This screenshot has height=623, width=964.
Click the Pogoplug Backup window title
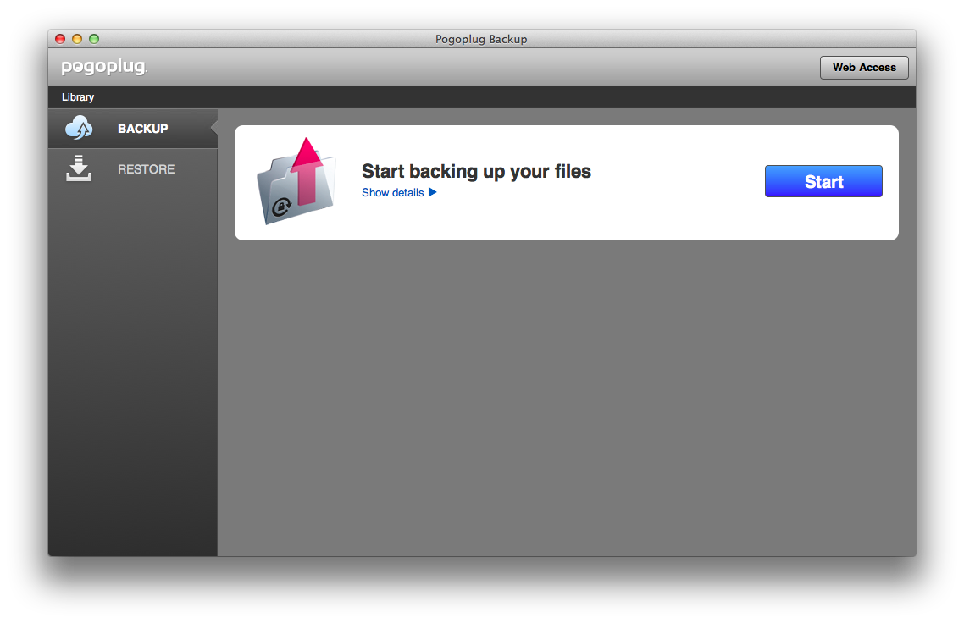(x=481, y=39)
